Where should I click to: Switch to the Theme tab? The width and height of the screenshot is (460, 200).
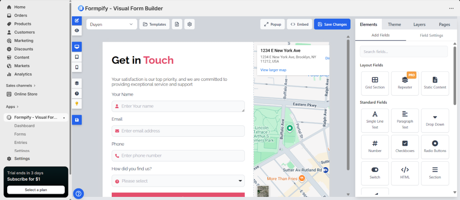pos(394,24)
